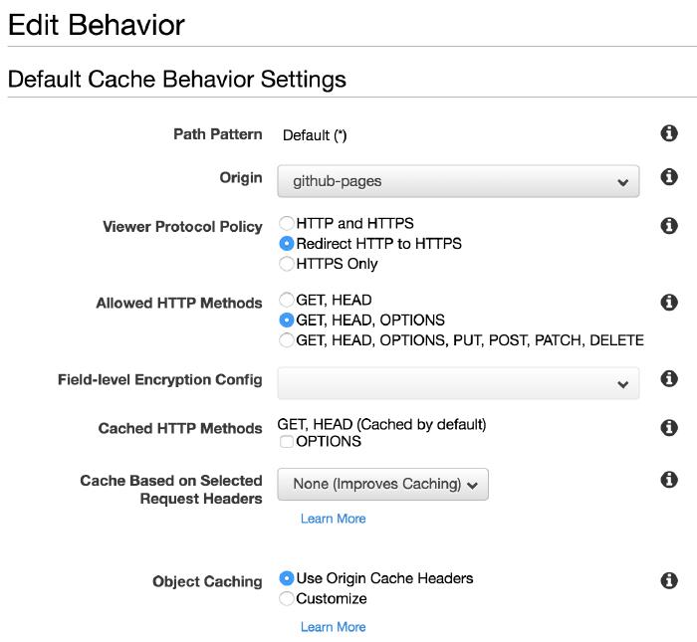Image resolution: width=697 pixels, height=642 pixels.
Task: Click Learn More under request headers dropdown
Action: pyautogui.click(x=333, y=519)
